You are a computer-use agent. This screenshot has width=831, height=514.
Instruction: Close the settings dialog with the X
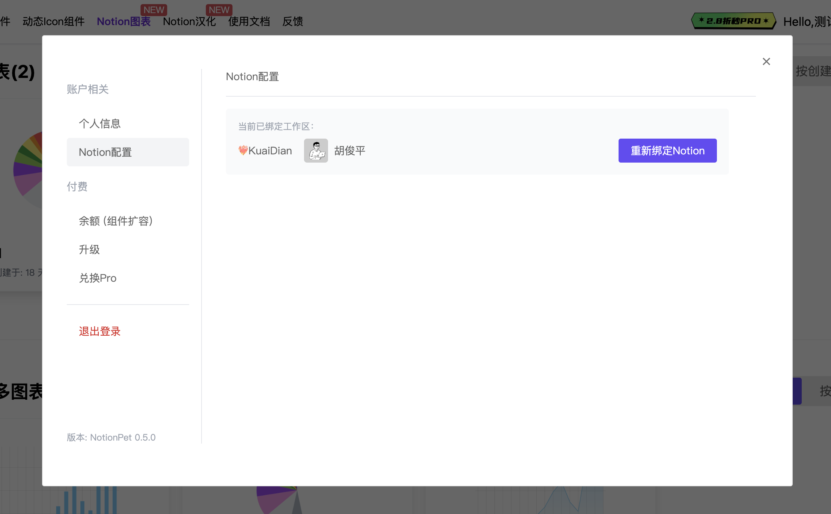tap(766, 61)
